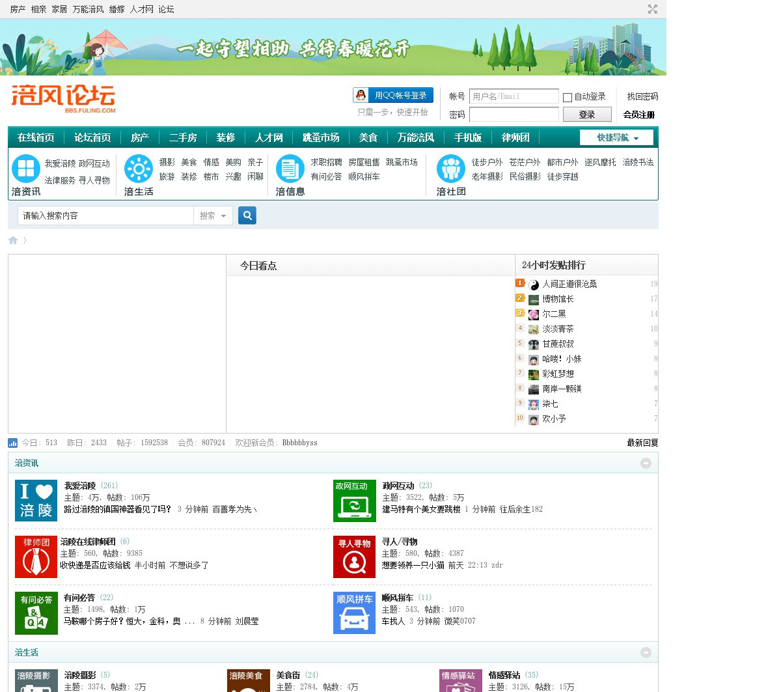Open the 政网互动 board icon

click(x=354, y=501)
